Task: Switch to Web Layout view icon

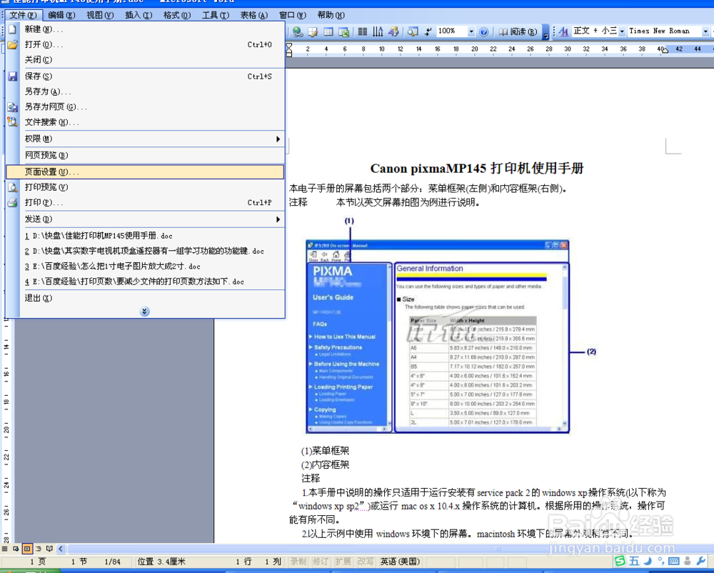Action: 16,549
